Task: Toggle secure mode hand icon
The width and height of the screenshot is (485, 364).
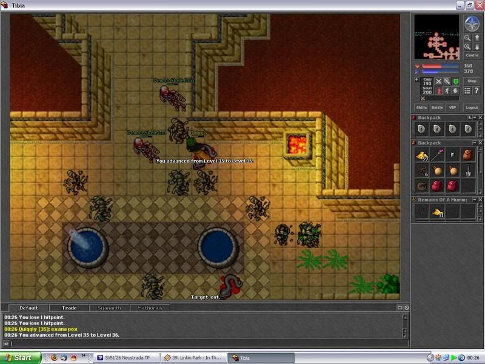Action: (x=456, y=90)
